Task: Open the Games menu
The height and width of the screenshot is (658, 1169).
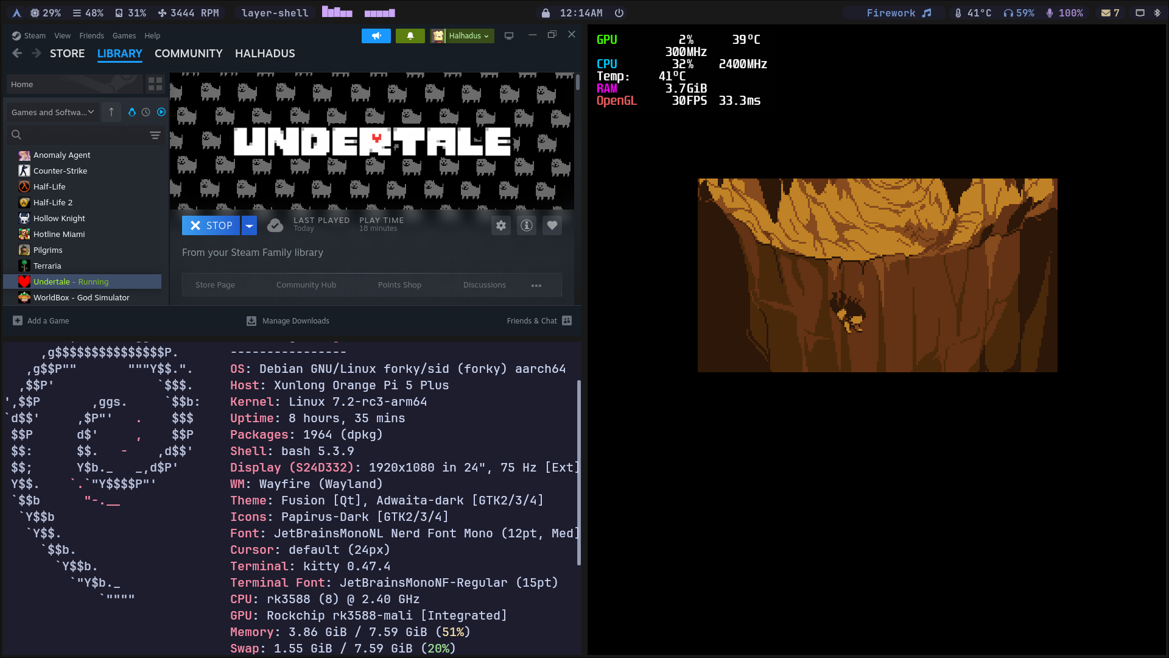Action: (x=124, y=36)
